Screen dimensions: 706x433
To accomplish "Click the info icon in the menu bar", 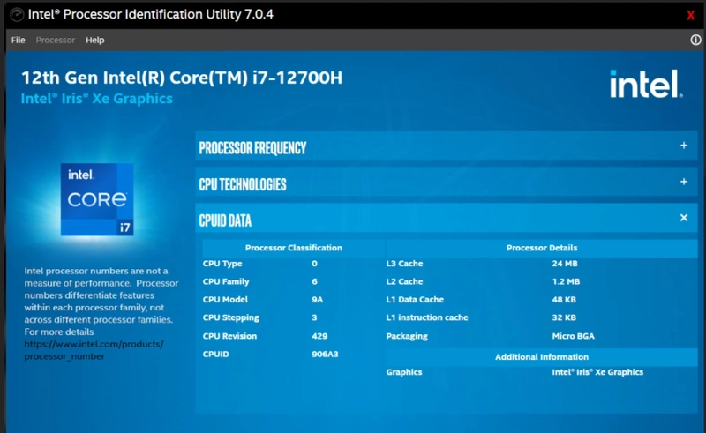I will [x=695, y=40].
